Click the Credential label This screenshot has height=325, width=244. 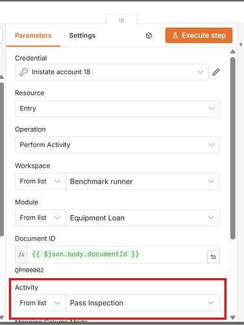click(31, 58)
